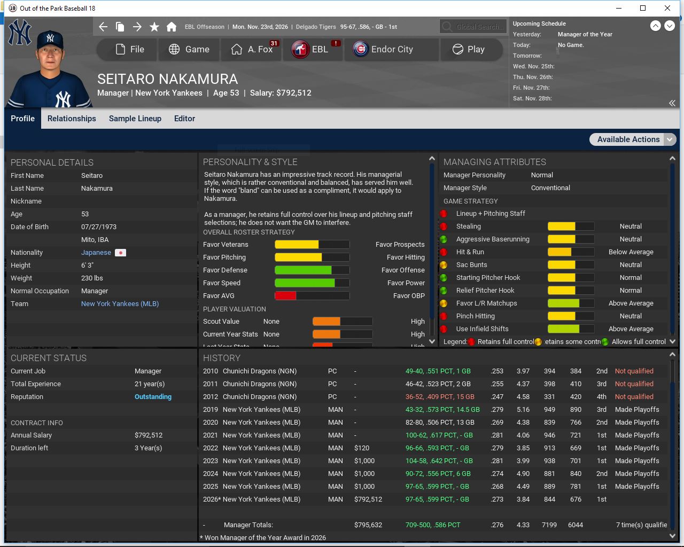Open the Editor tab
The image size is (684, 547).
tap(184, 119)
